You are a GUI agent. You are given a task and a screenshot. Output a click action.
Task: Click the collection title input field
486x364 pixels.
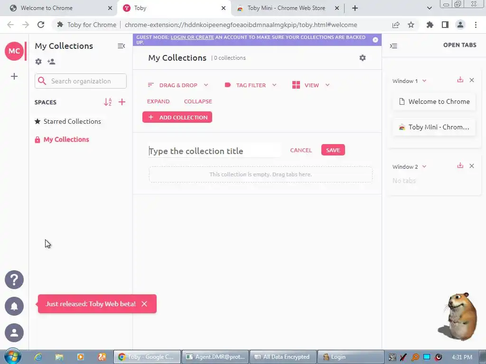[x=214, y=151]
